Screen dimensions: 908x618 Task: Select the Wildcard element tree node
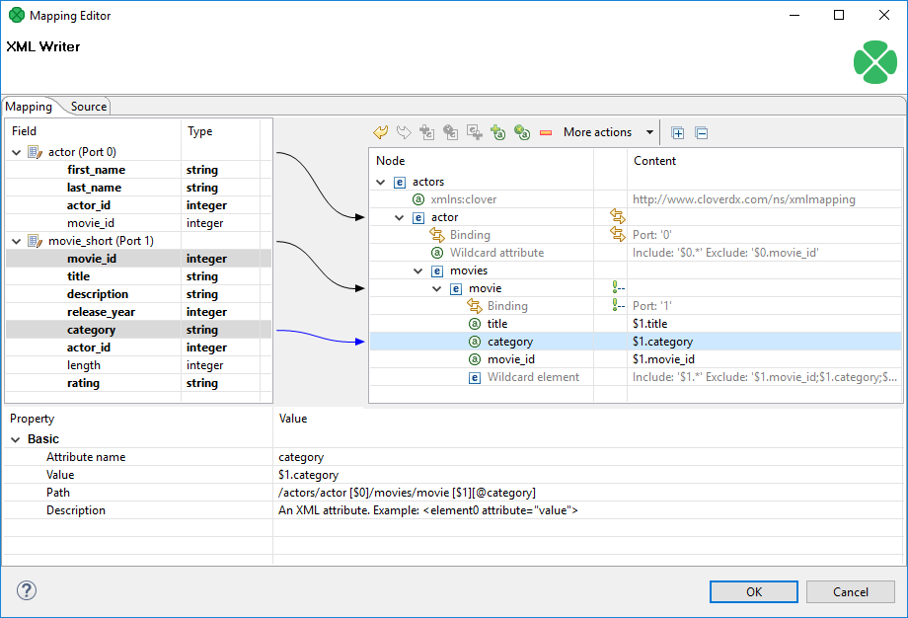pyautogui.click(x=533, y=377)
